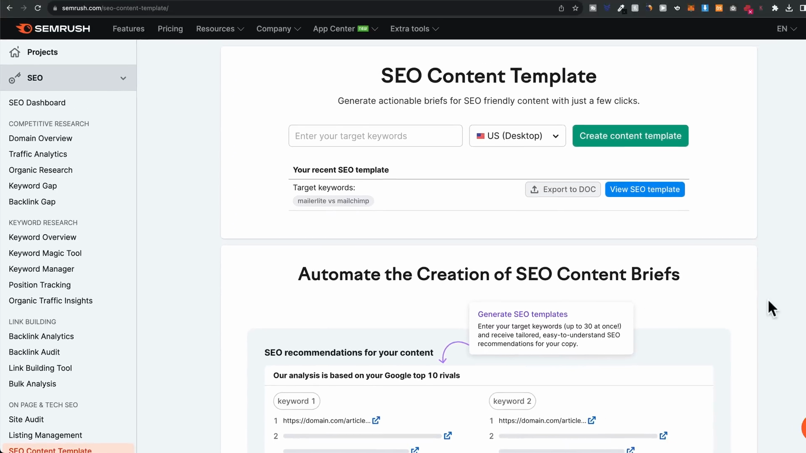Click the share icon in address bar

point(561,8)
